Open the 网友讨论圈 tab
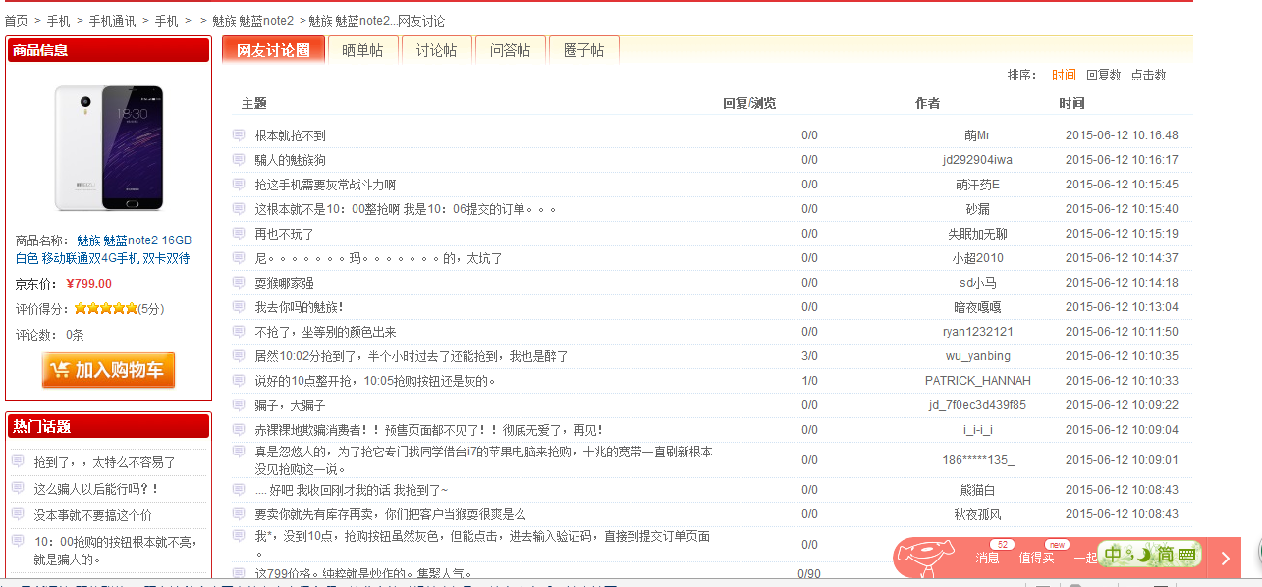 (273, 50)
